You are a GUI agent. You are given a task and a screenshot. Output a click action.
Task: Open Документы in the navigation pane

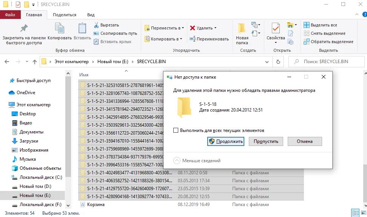coord(28,132)
